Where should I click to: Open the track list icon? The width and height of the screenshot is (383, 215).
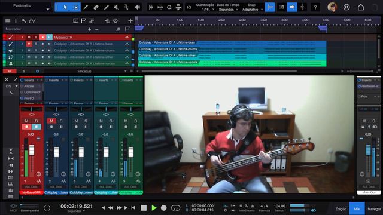click(8, 21)
